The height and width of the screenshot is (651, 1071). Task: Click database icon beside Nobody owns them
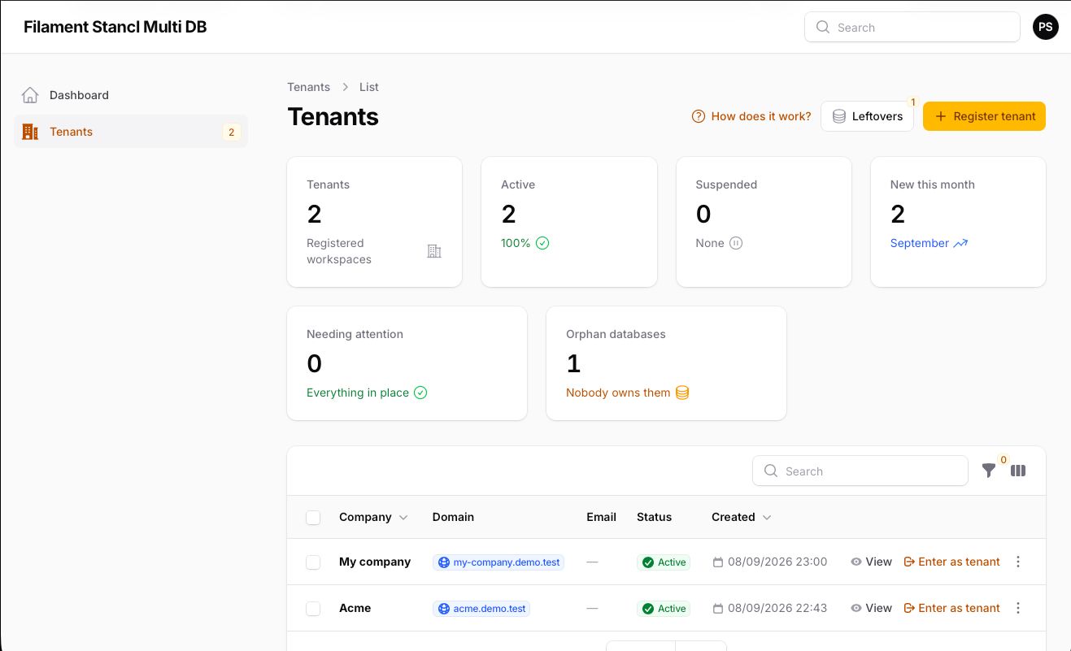tap(682, 393)
